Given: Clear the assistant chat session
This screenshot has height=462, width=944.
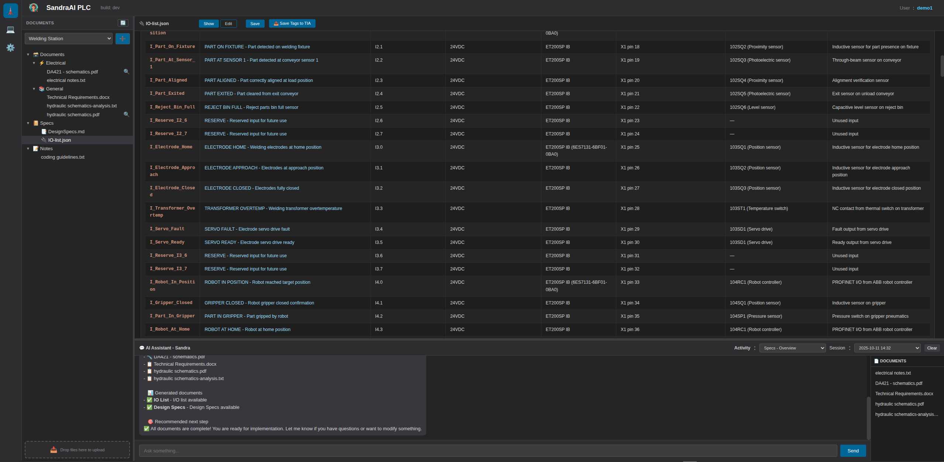Looking at the screenshot, I should 931,348.
